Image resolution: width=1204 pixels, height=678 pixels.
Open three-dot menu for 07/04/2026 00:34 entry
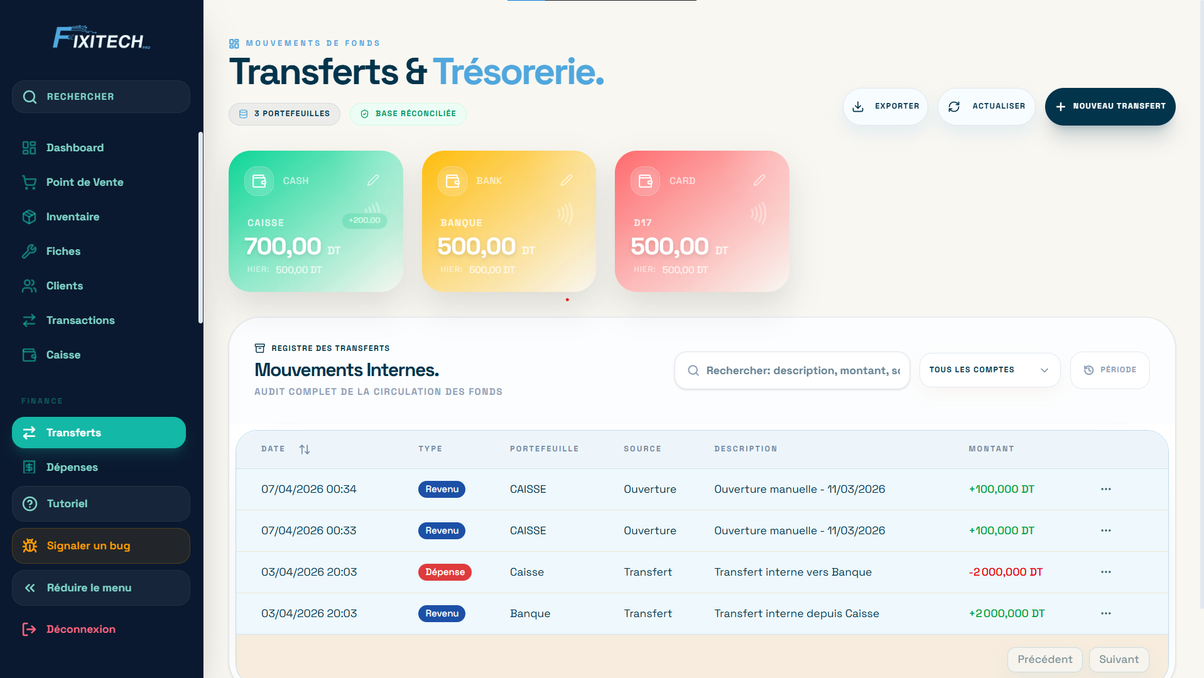[1105, 489]
